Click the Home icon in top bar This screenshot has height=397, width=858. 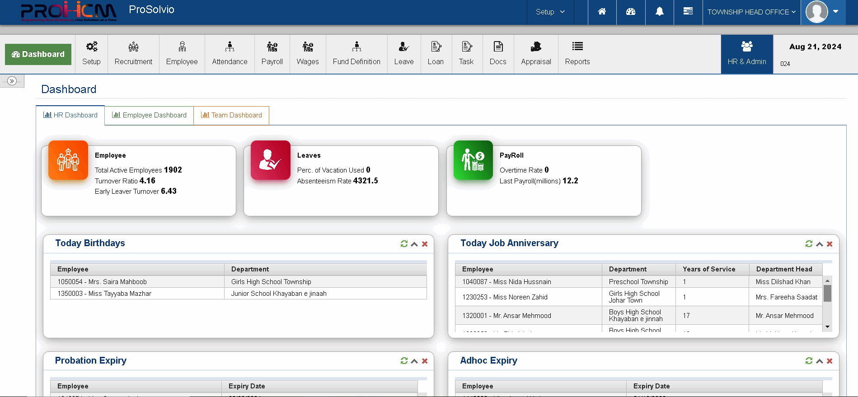pos(602,12)
